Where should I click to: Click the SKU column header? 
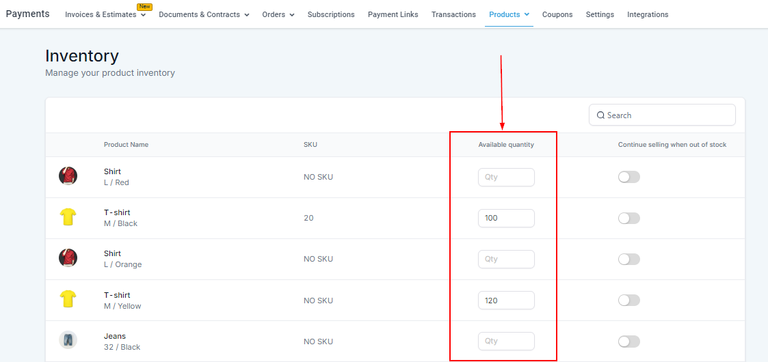coord(310,145)
